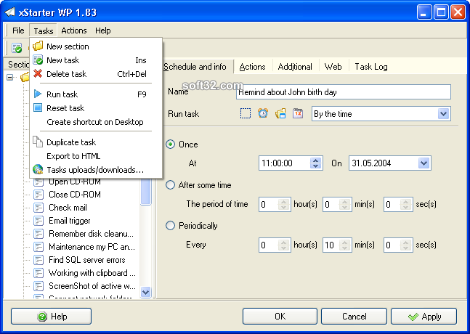The height and width of the screenshot is (334, 470).
Task: Click the Cancel button
Action: 354,317
